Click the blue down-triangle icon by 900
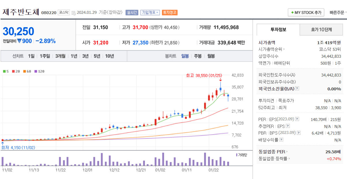This screenshot has width=347, height=179. coord(19,41)
